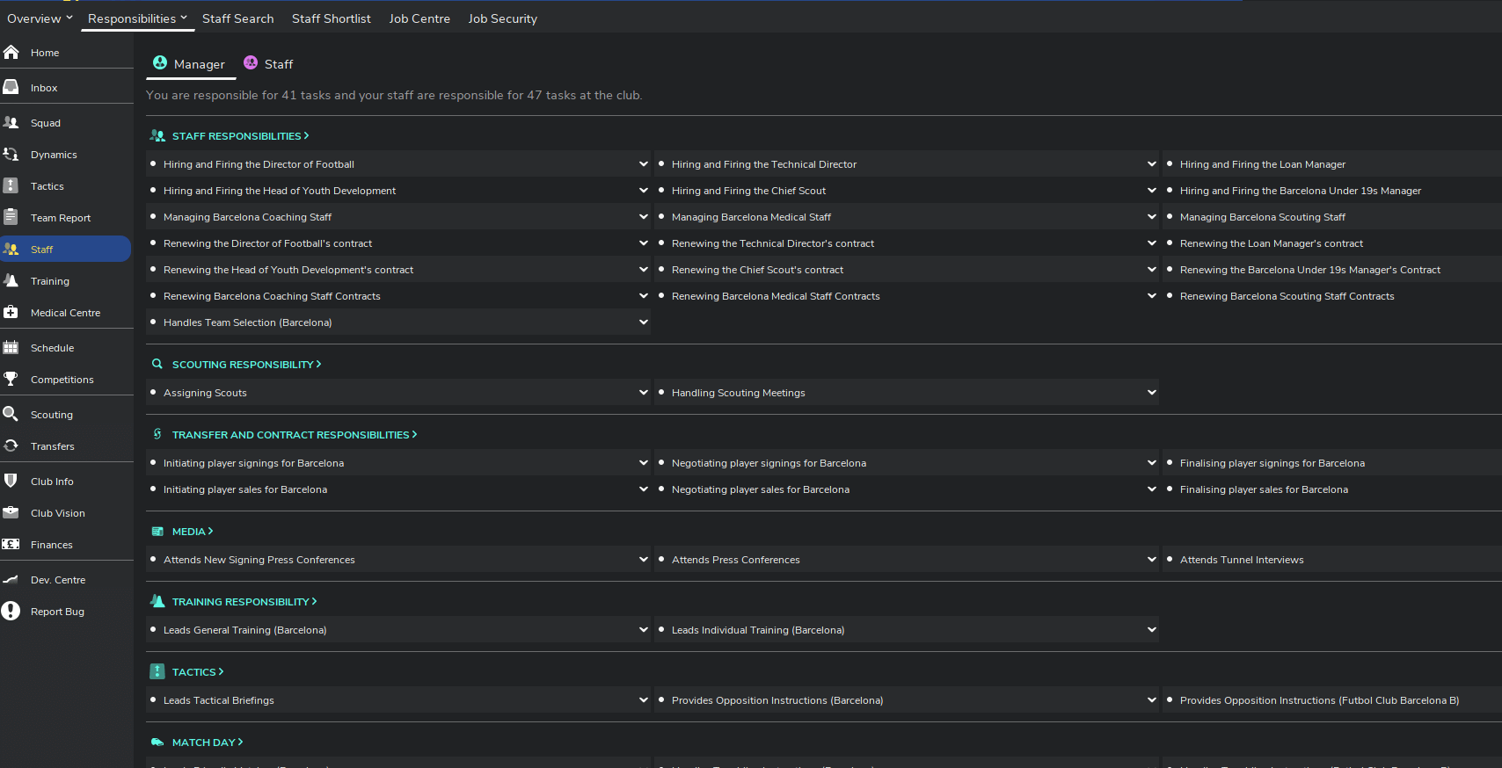This screenshot has width=1502, height=768.
Task: Open the Attends Press Conferences dropdown
Action: tap(1152, 560)
